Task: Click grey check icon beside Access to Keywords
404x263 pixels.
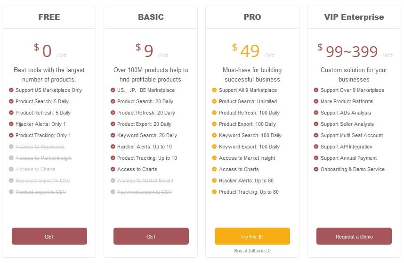Action: [11, 147]
